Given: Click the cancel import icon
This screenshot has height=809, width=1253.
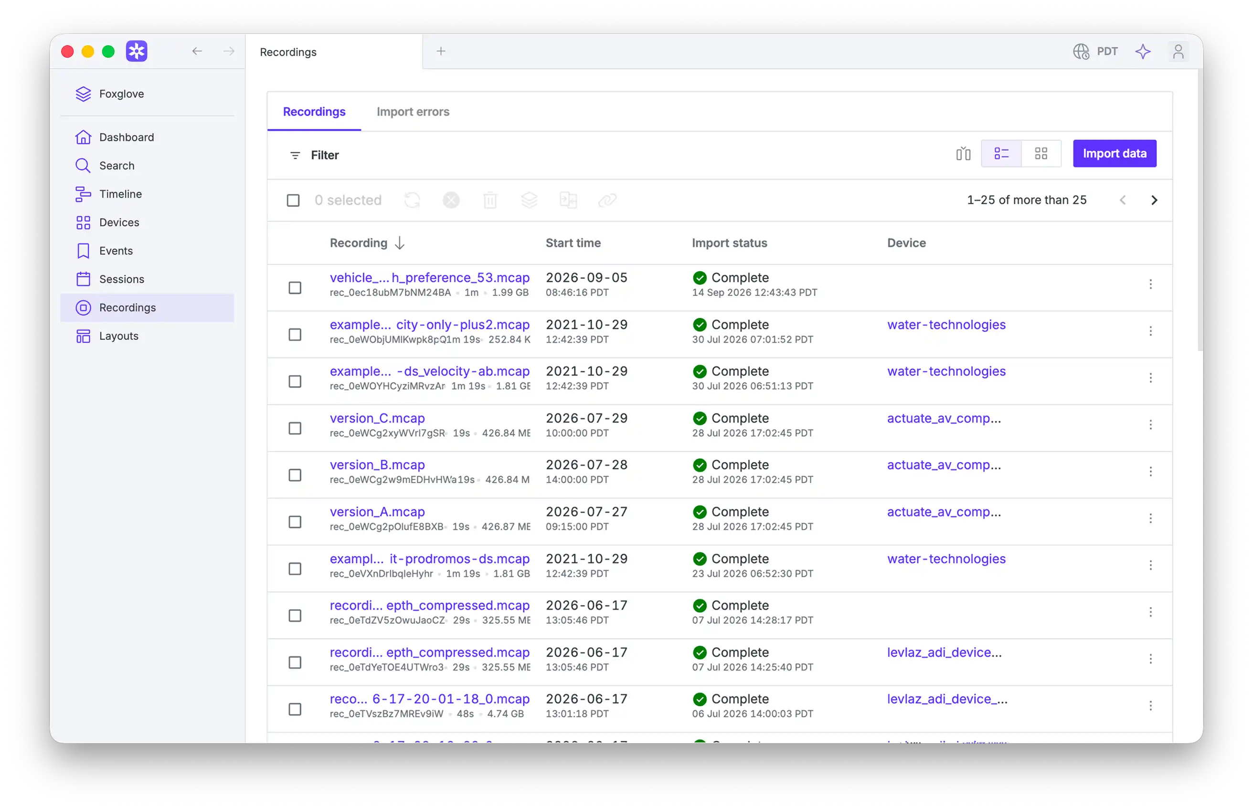Looking at the screenshot, I should [451, 200].
